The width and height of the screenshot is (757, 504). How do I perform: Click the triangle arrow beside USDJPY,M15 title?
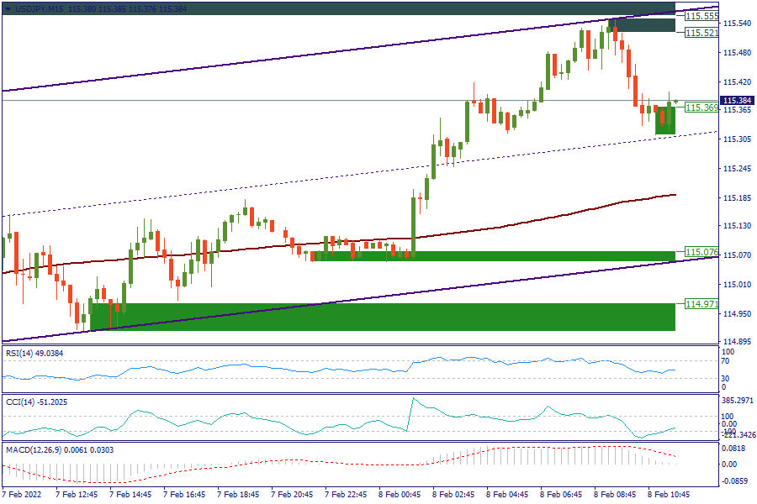[8, 8]
